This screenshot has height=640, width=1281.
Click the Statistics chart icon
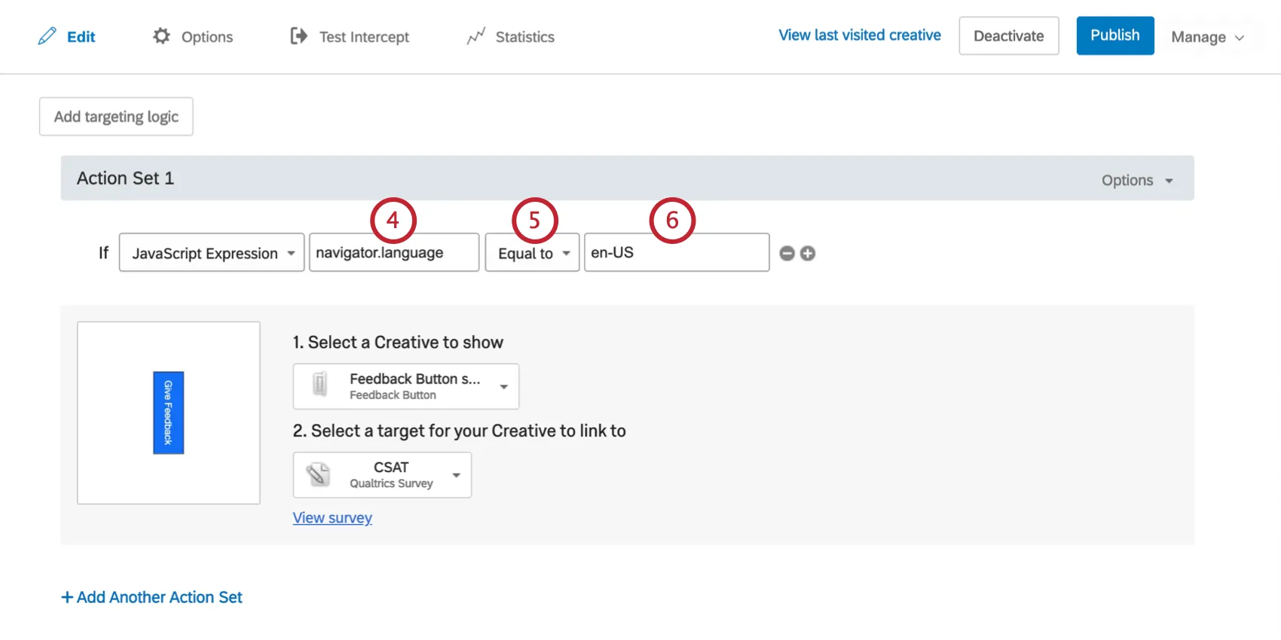pyautogui.click(x=475, y=36)
